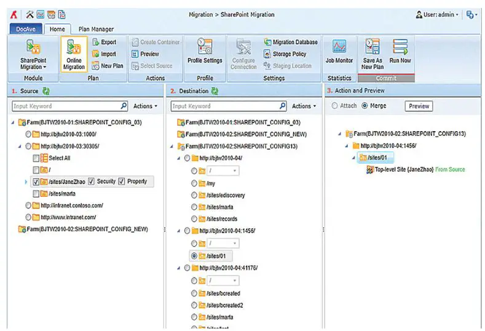Select Online Migration in the Plan group

(x=74, y=54)
